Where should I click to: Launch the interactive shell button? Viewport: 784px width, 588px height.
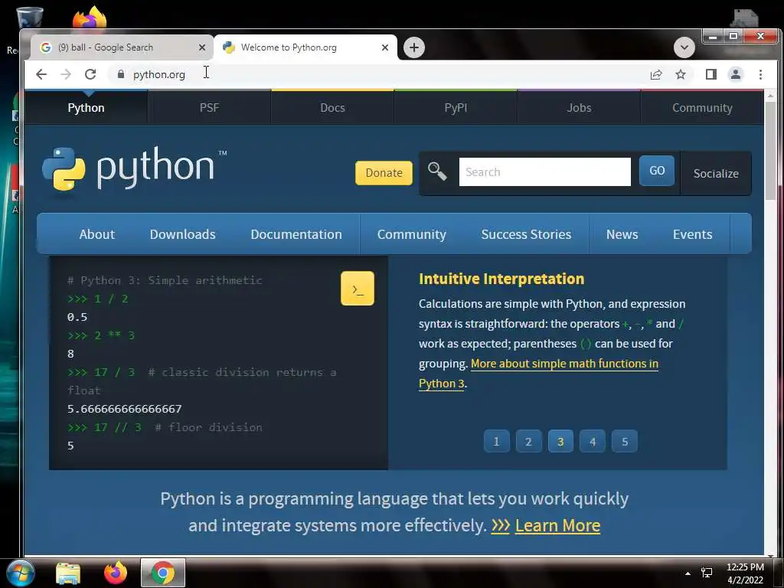coord(358,289)
